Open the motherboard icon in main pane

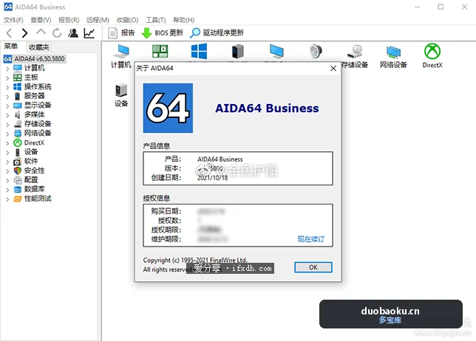click(x=160, y=51)
